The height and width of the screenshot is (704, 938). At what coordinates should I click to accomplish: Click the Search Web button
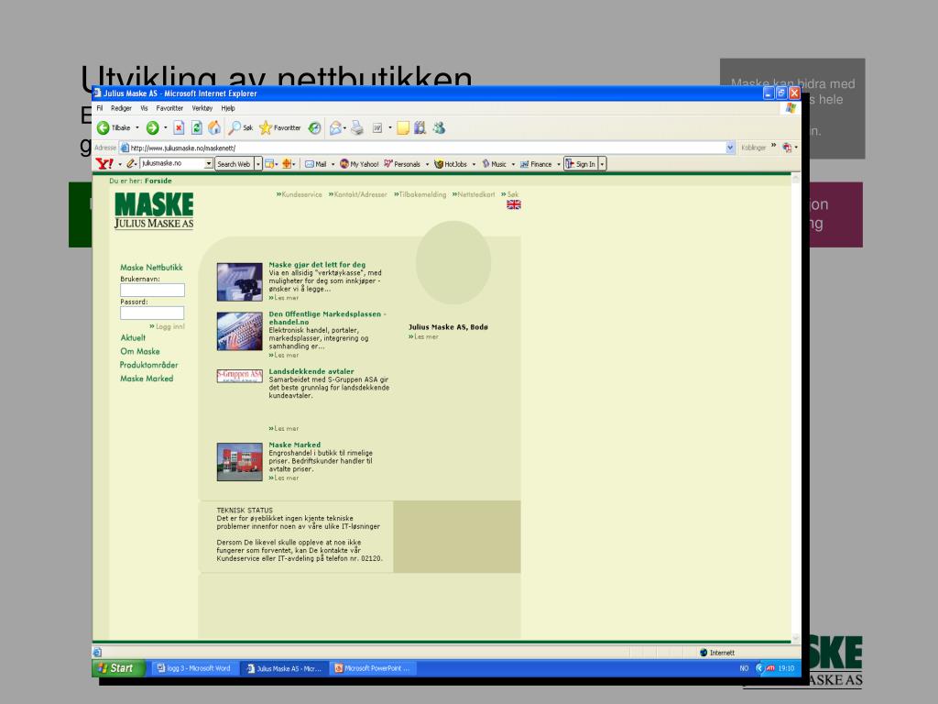tap(234, 164)
